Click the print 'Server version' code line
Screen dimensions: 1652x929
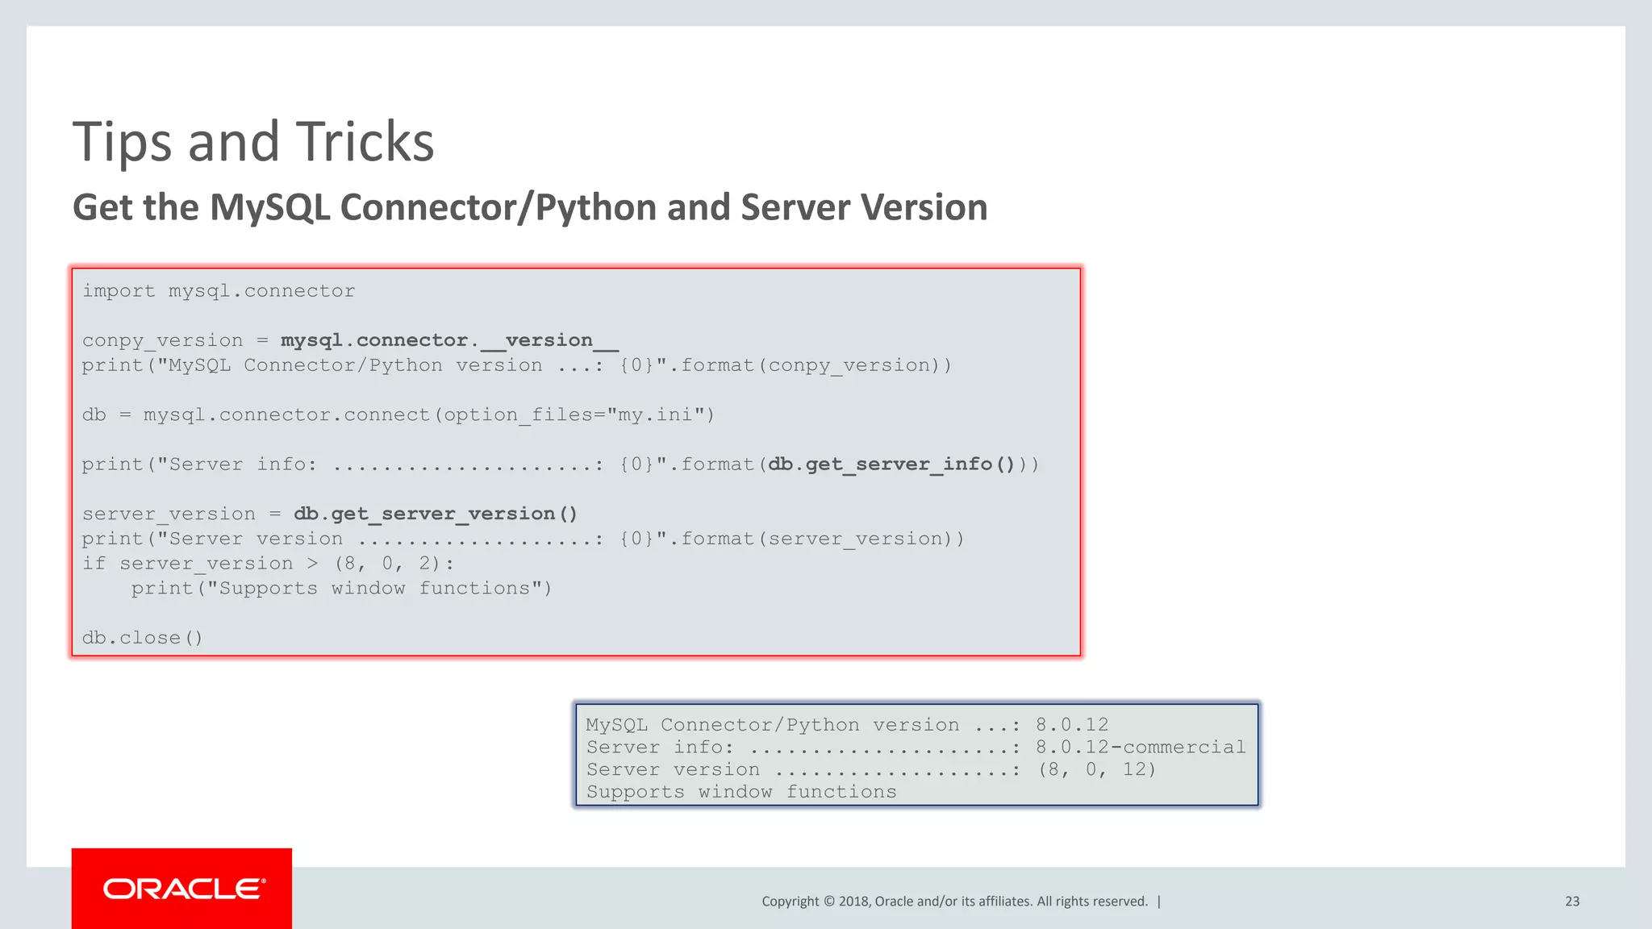pyautogui.click(x=522, y=539)
